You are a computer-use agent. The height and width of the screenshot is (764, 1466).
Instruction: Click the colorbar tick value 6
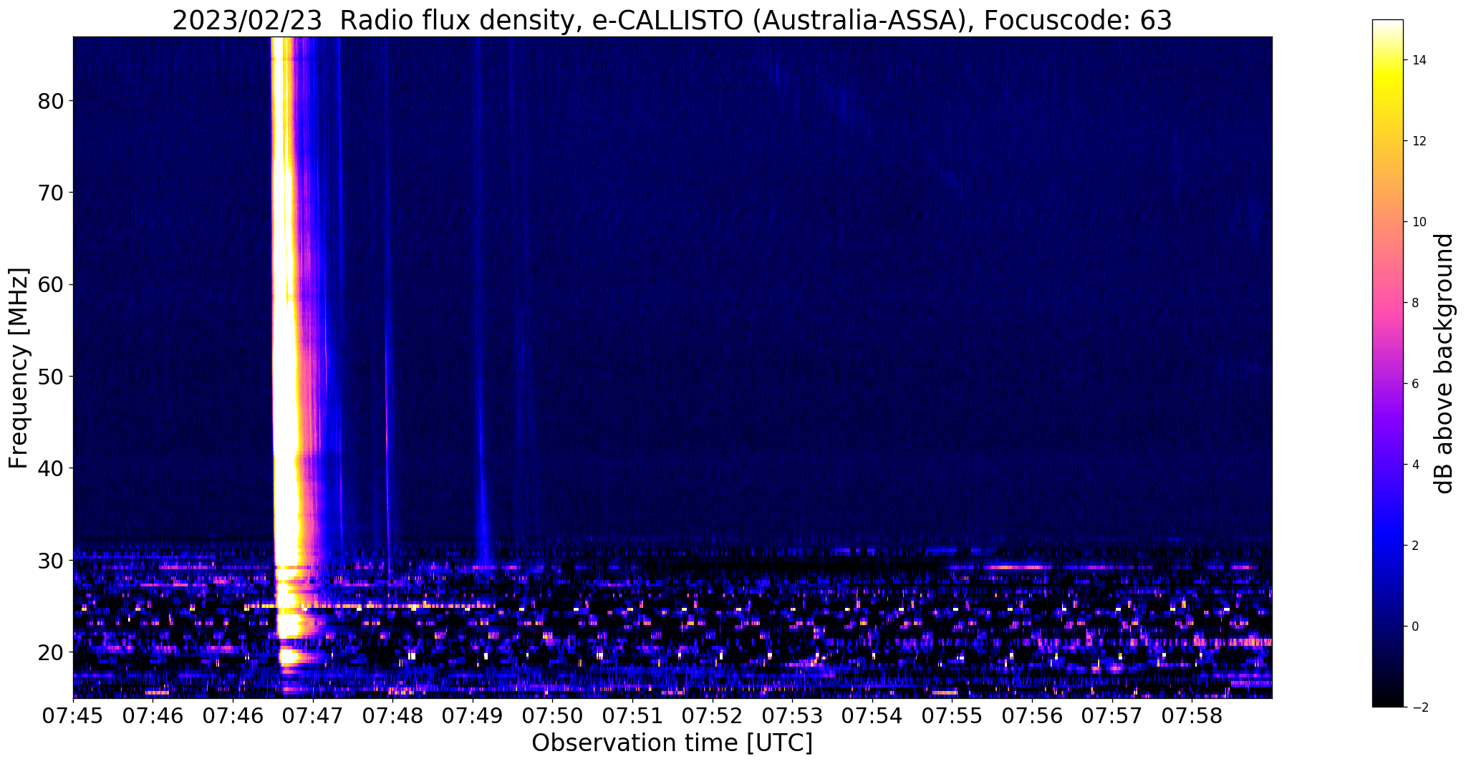[1415, 384]
